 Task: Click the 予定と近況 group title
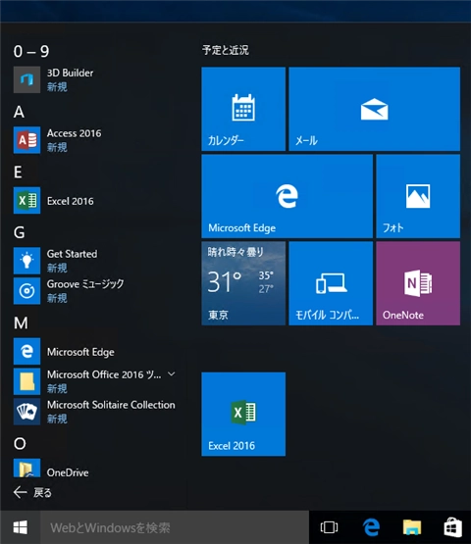(x=226, y=50)
